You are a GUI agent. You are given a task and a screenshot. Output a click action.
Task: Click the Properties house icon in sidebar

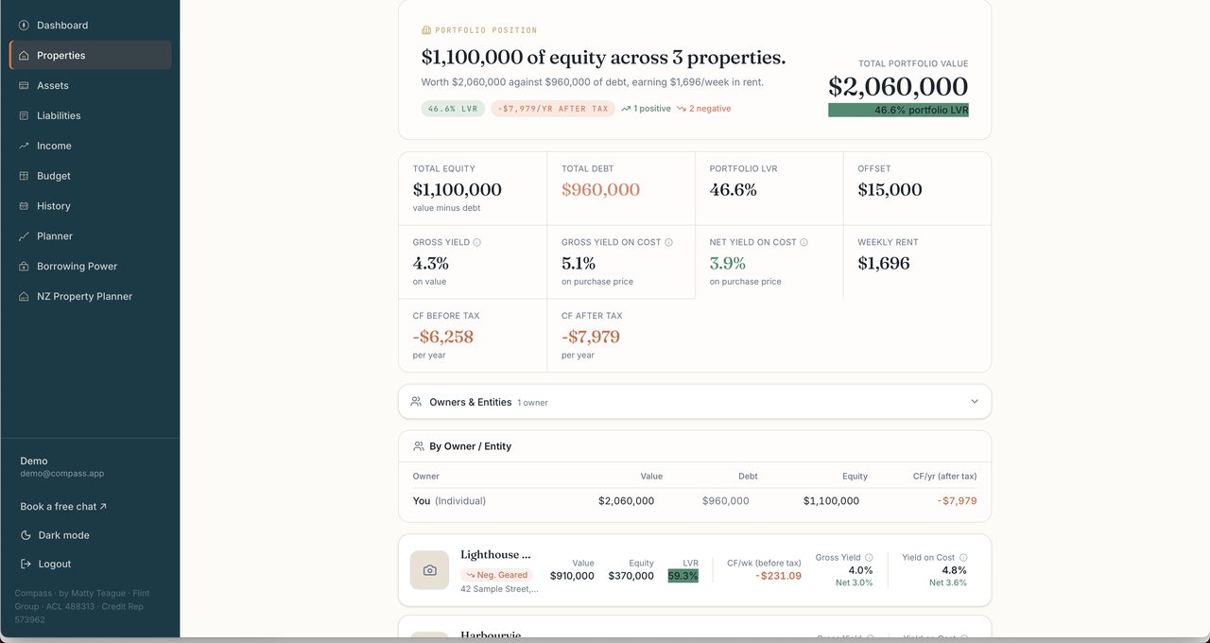24,56
